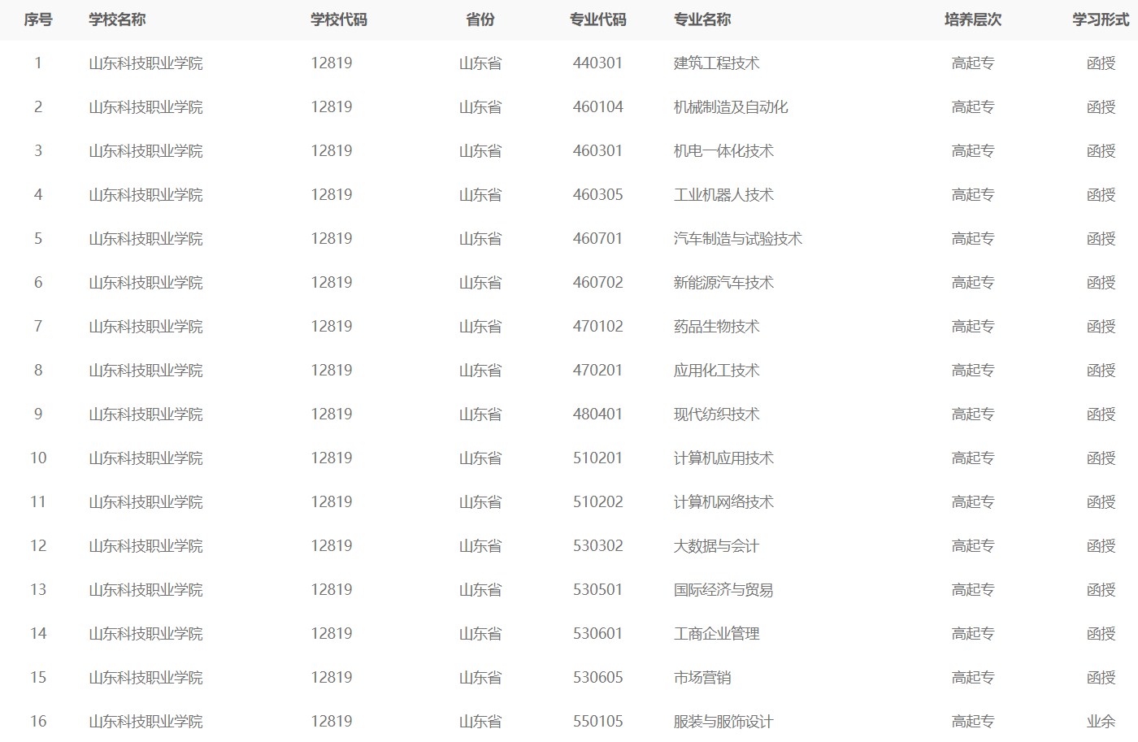Screen dimensions: 1138x742
Task: Click 函授 in the 建筑工程技术 row
Action: [1101, 63]
